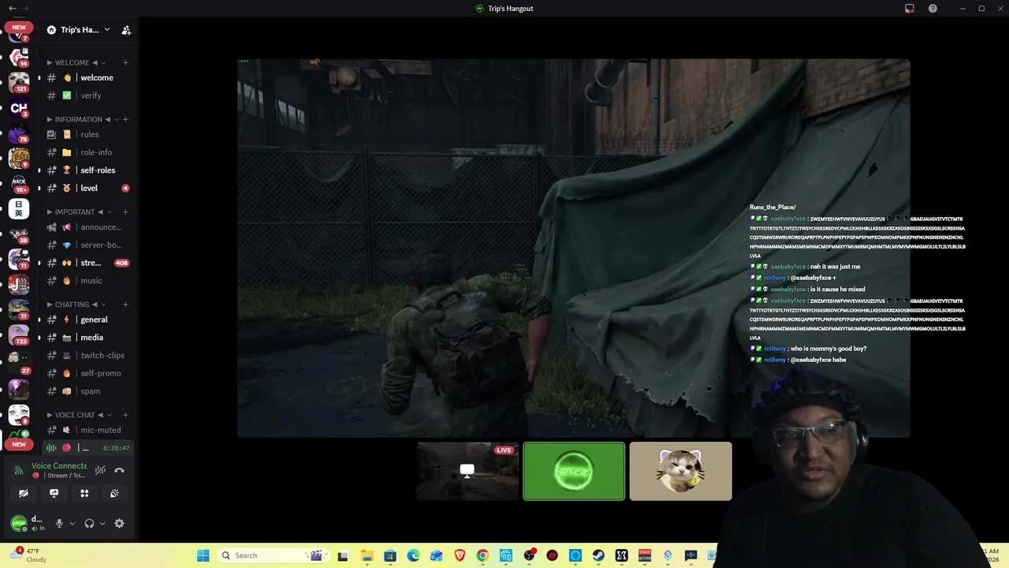Open the soundboard icon in voice panel
The height and width of the screenshot is (568, 1009).
point(114,493)
